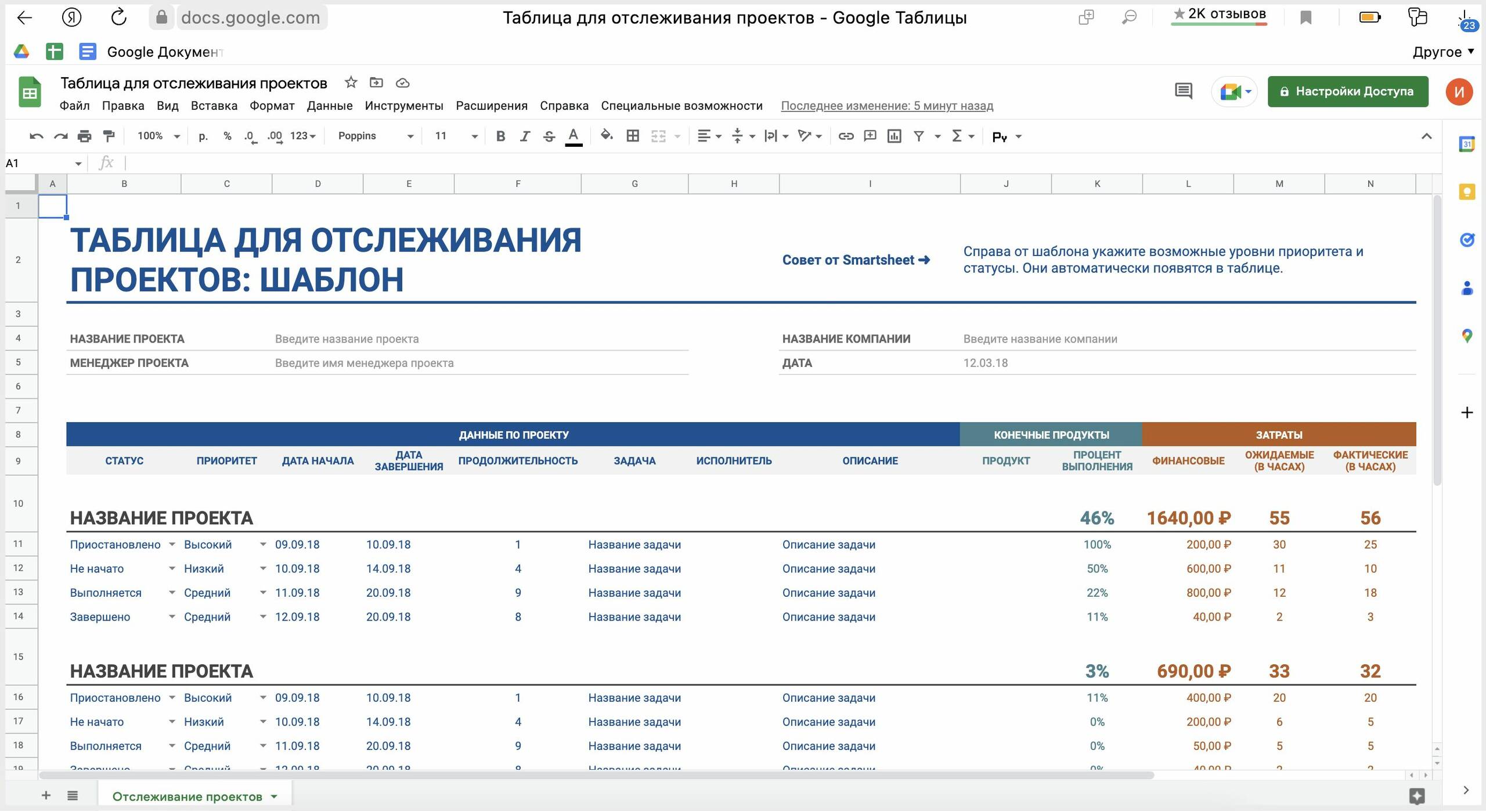Click the paint format roller icon

click(x=109, y=136)
